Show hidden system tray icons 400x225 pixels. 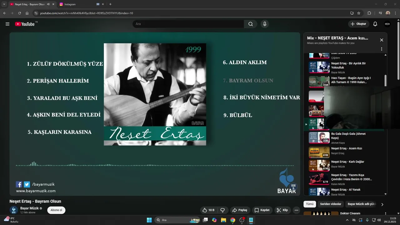[x=347, y=220]
